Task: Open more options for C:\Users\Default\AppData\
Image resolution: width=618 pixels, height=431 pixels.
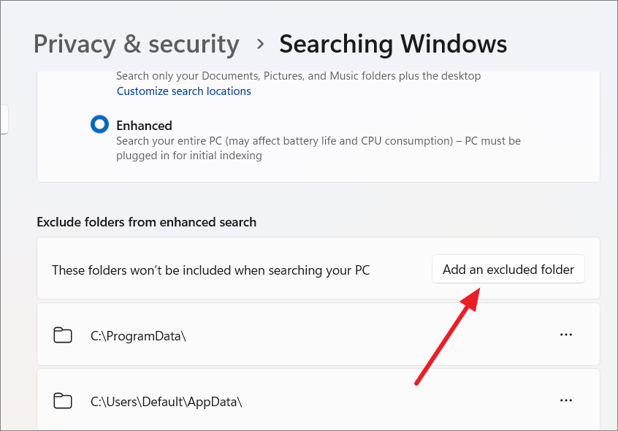Action: 566,400
